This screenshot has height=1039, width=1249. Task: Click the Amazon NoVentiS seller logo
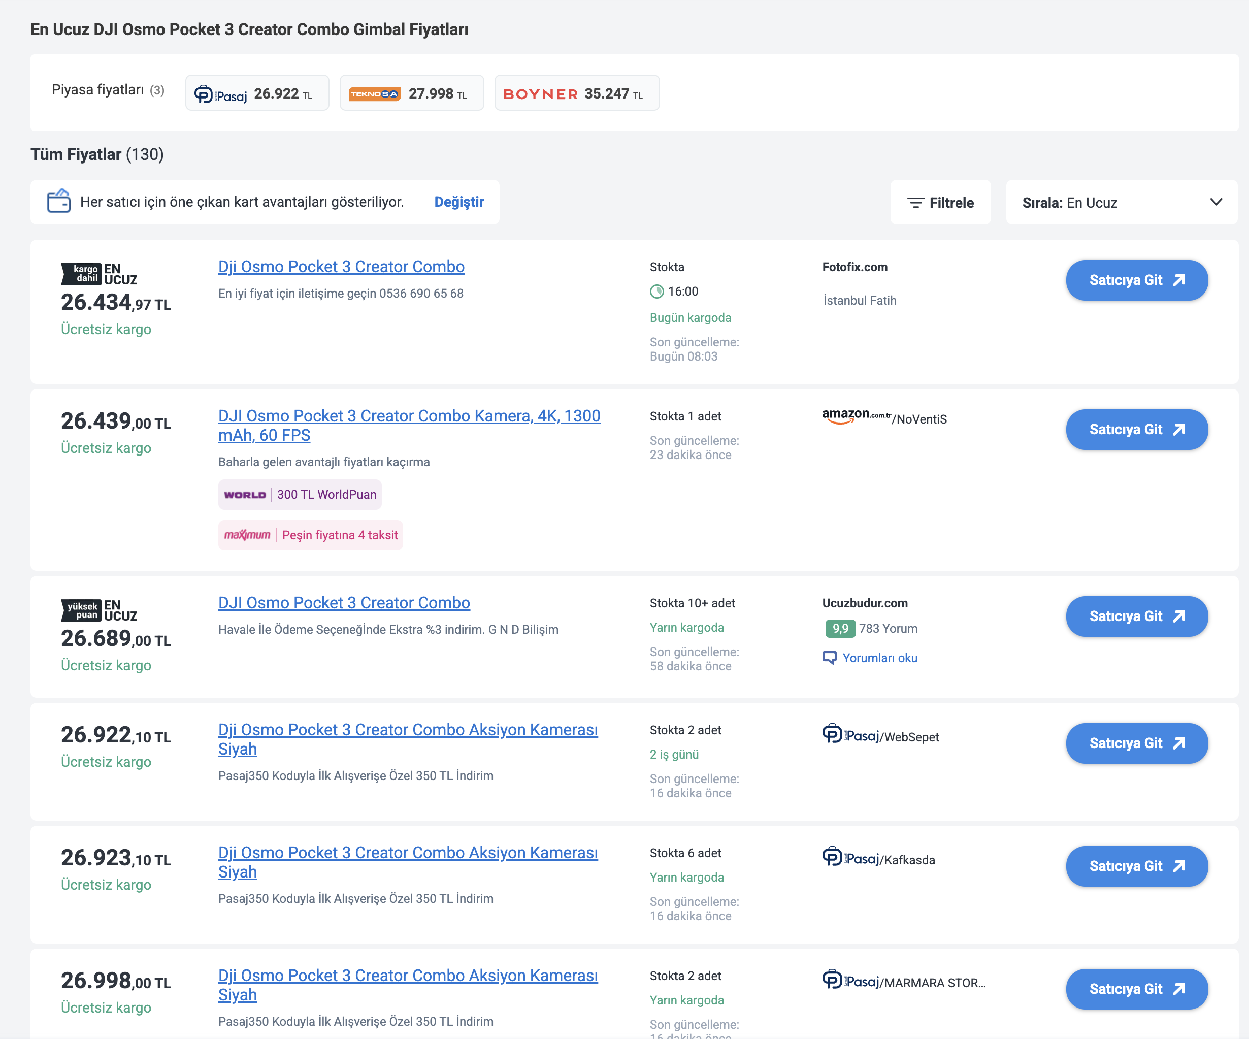tap(884, 417)
